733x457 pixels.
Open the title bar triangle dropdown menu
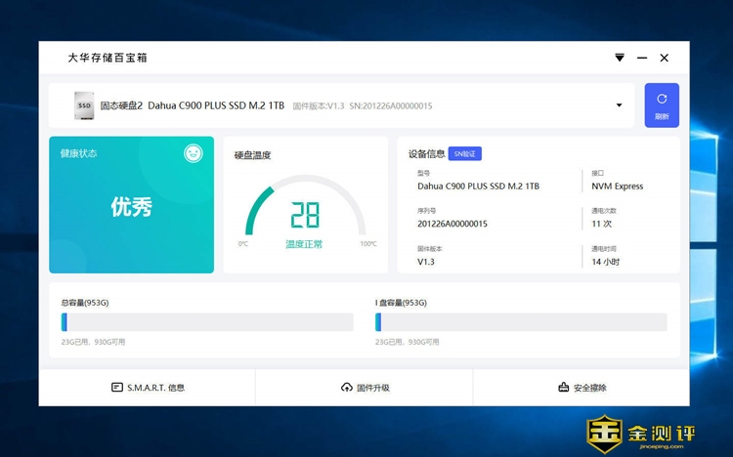point(619,58)
